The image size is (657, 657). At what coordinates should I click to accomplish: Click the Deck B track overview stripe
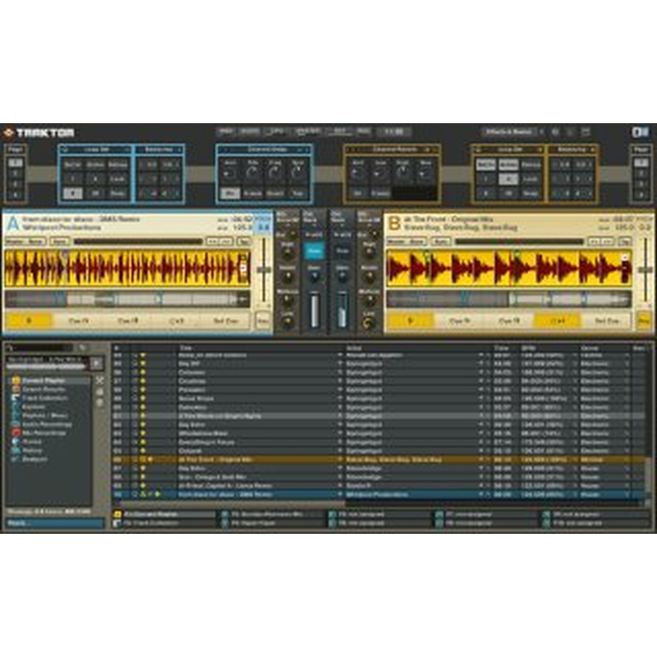coord(508,299)
